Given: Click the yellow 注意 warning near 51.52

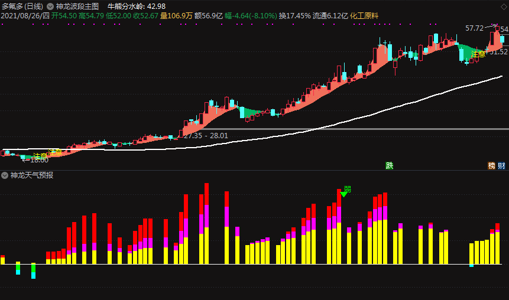Looking at the screenshot, I should 478,54.
